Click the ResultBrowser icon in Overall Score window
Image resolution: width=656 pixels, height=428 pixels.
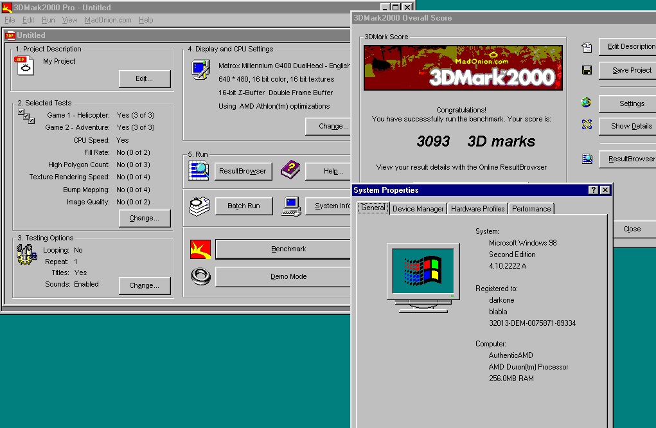(x=587, y=159)
